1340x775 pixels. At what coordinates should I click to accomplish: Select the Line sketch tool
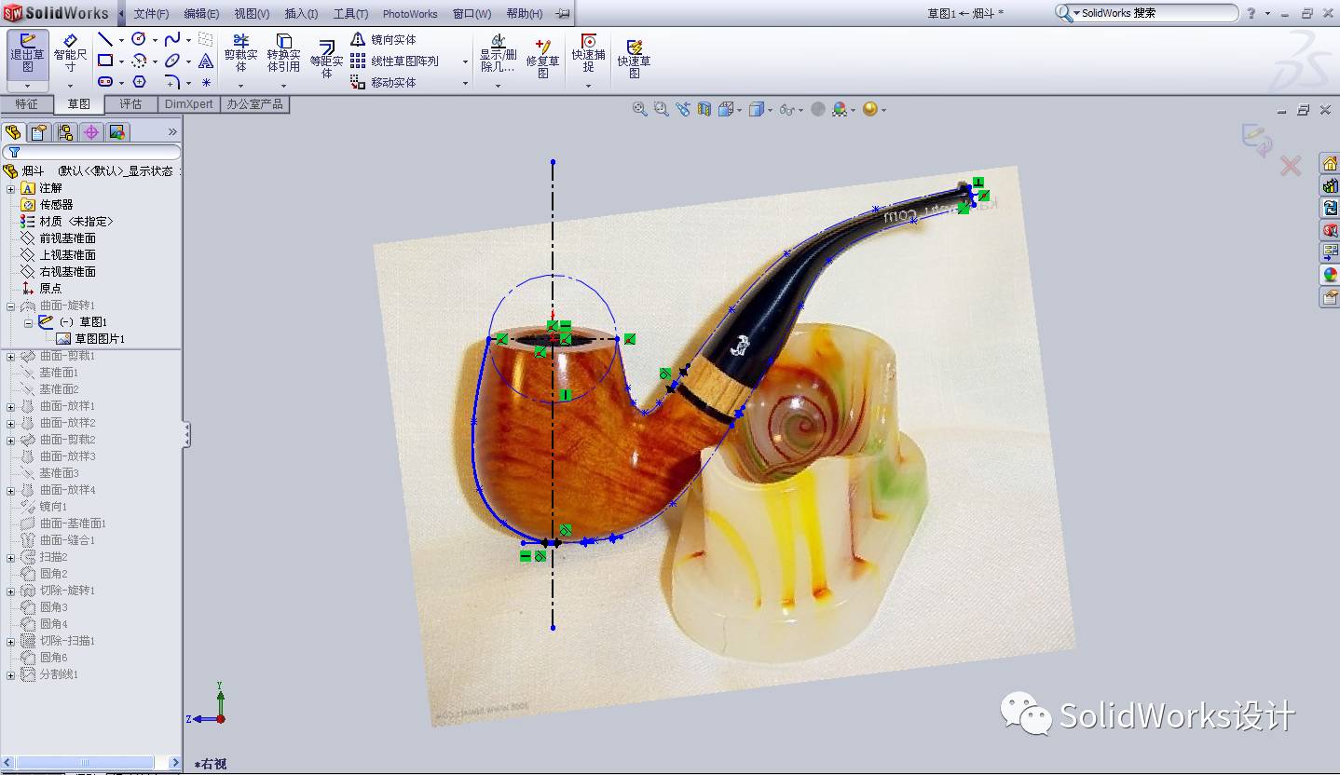[105, 39]
